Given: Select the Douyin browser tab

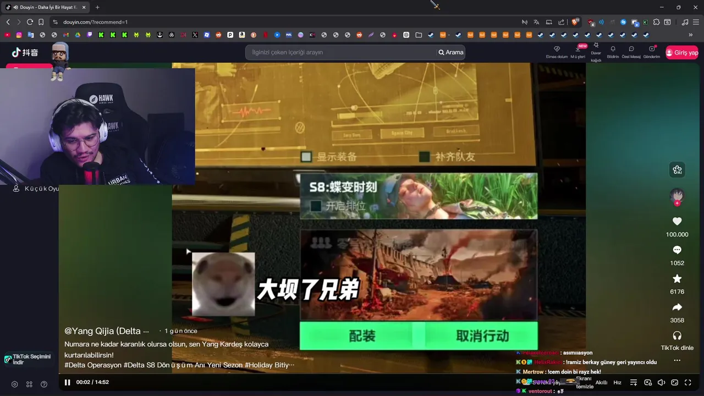Looking at the screenshot, I should tap(45, 7).
